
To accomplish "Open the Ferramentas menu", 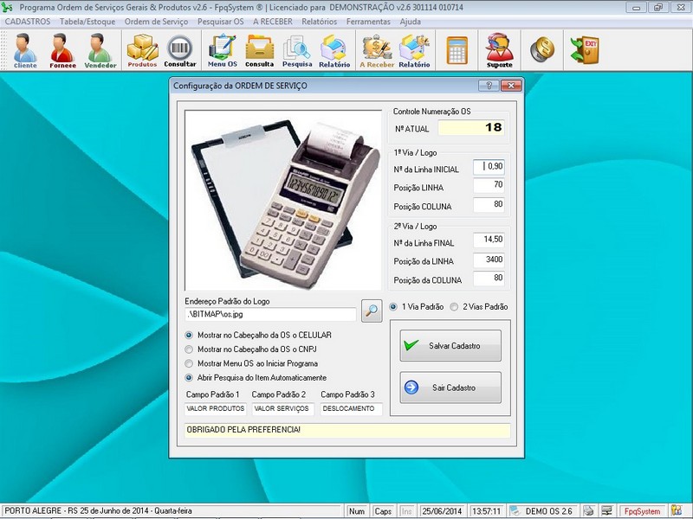I will [369, 21].
